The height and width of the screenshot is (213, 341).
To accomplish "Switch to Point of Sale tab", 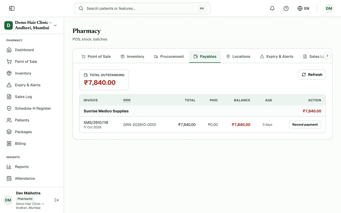I will tap(96, 57).
